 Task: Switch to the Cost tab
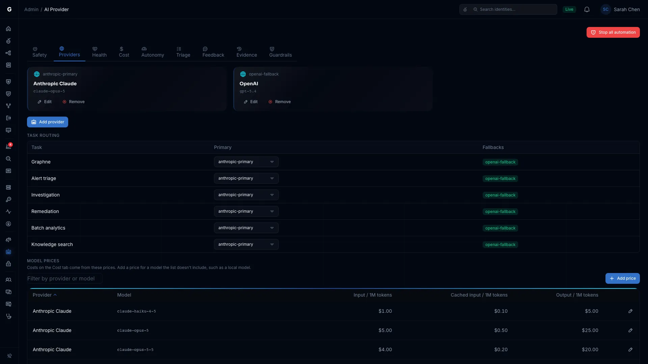tap(124, 52)
